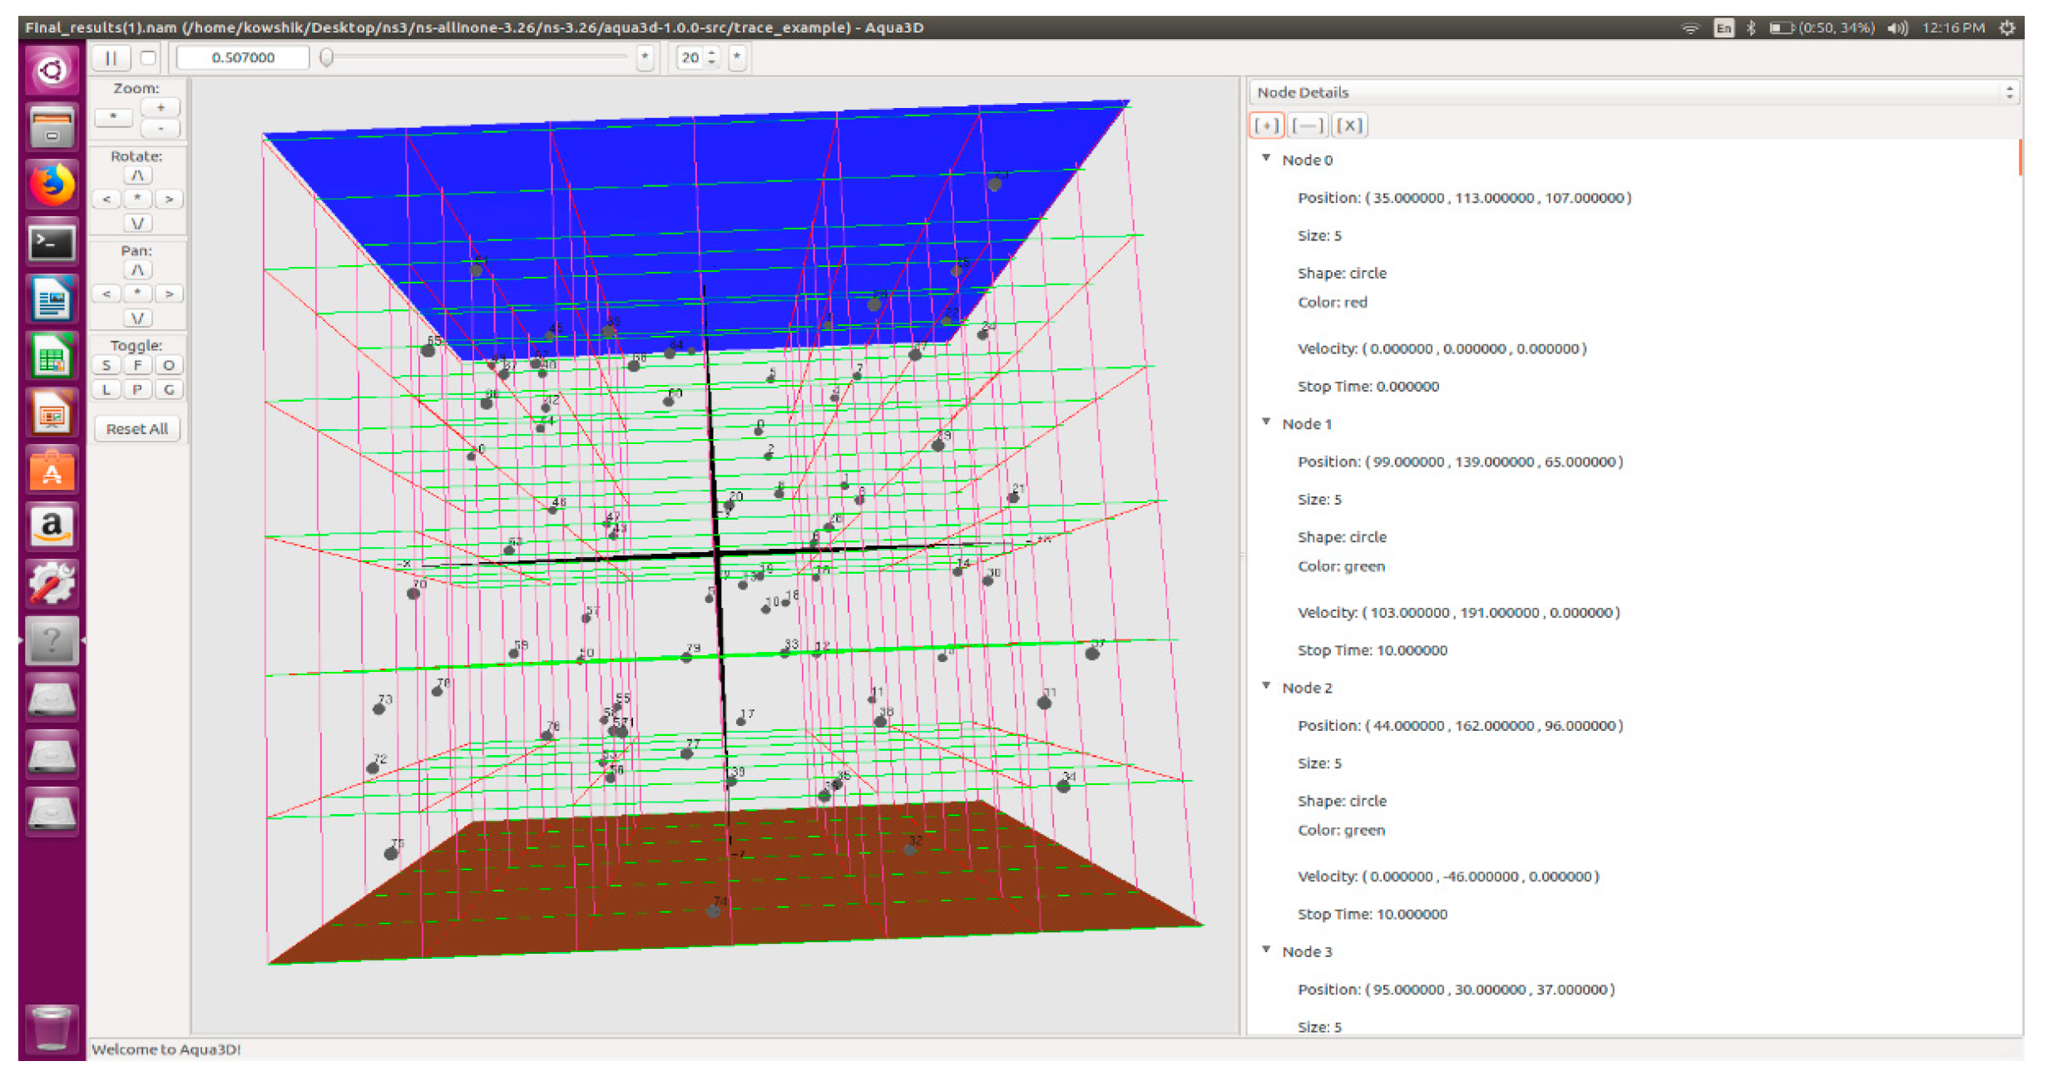Click the expand-all [+] button
This screenshot has height=1076, width=2048.
tap(1266, 126)
